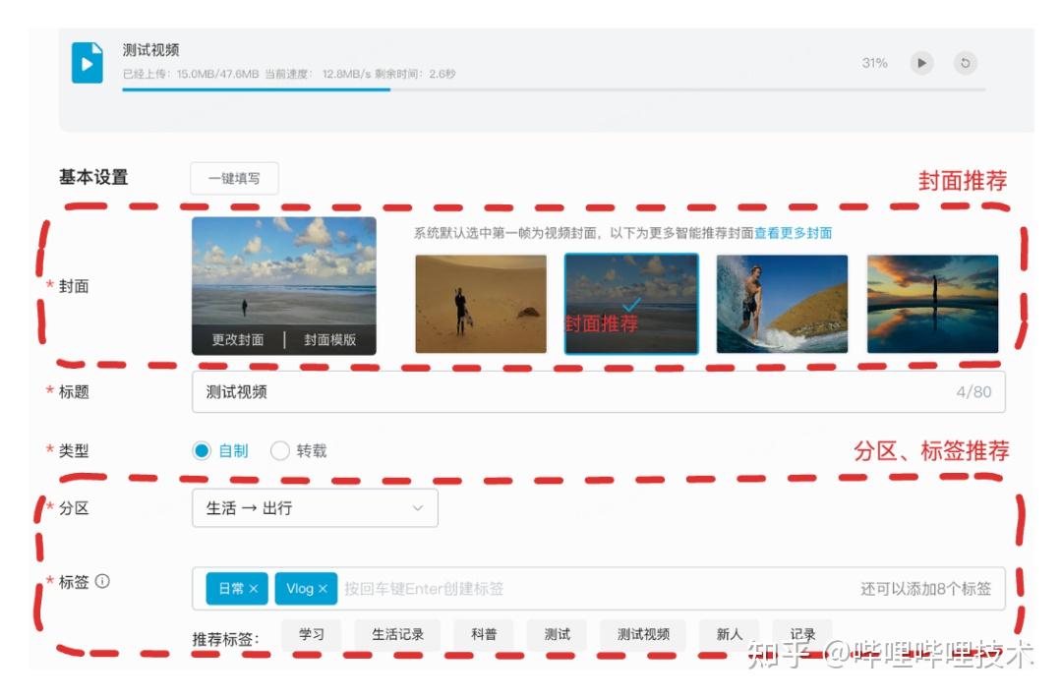Viewport: 1062px width, 698px height.
Task: Select the 转载 radio button
Action: pos(280,450)
